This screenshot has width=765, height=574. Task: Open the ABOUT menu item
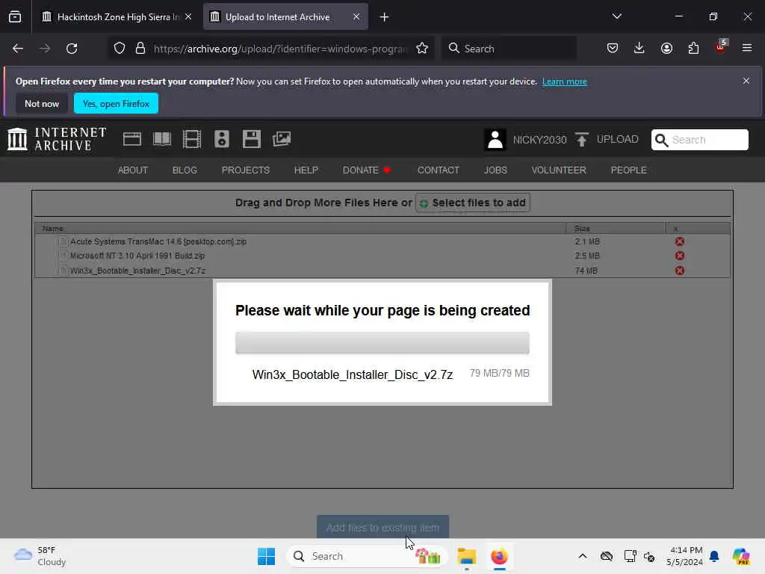click(x=133, y=170)
